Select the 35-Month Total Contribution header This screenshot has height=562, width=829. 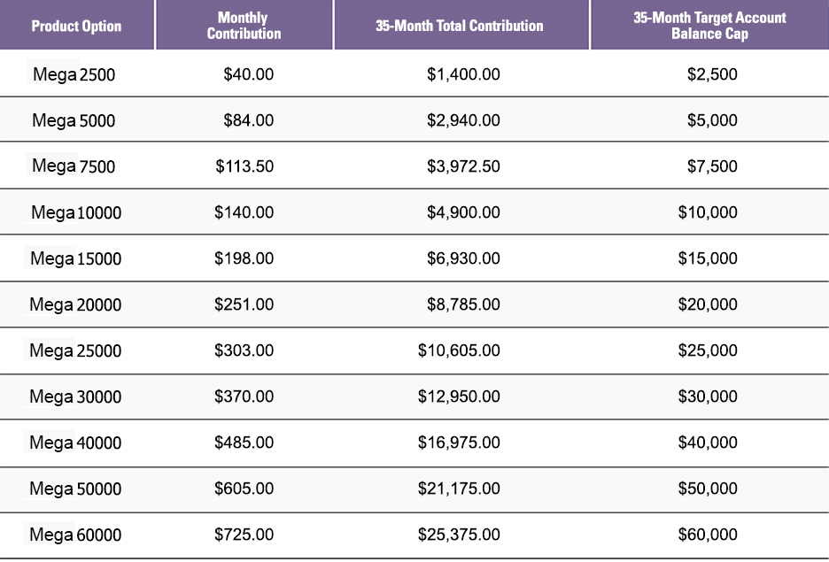click(460, 26)
